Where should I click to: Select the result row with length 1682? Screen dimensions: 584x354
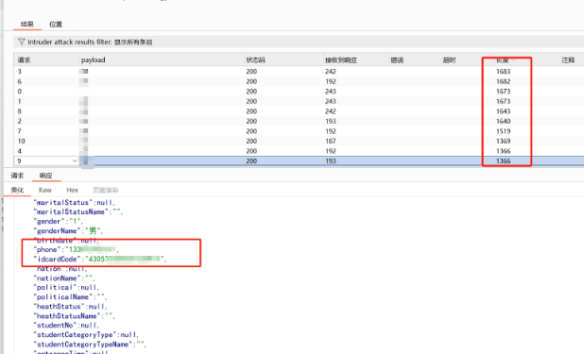[x=299, y=81]
